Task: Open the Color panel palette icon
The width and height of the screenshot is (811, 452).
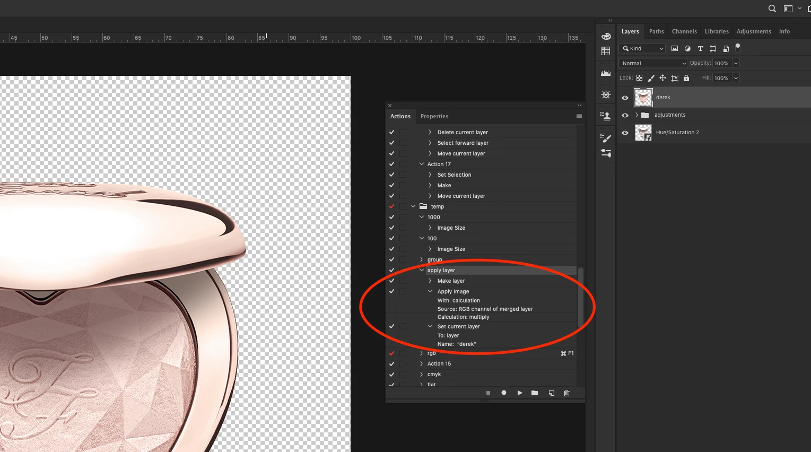Action: 606,36
